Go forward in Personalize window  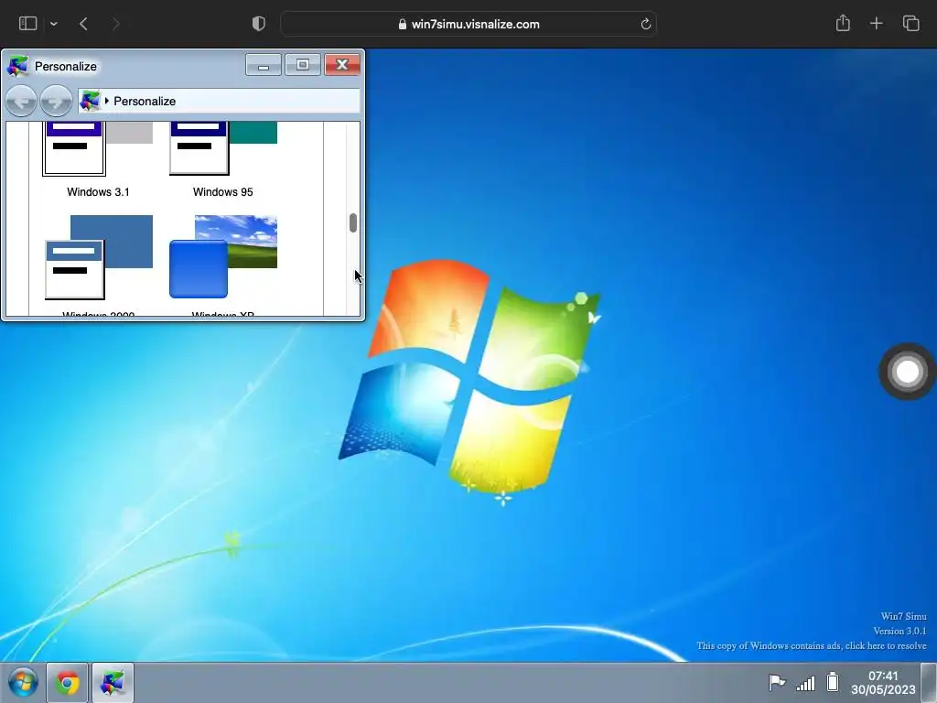click(x=56, y=101)
